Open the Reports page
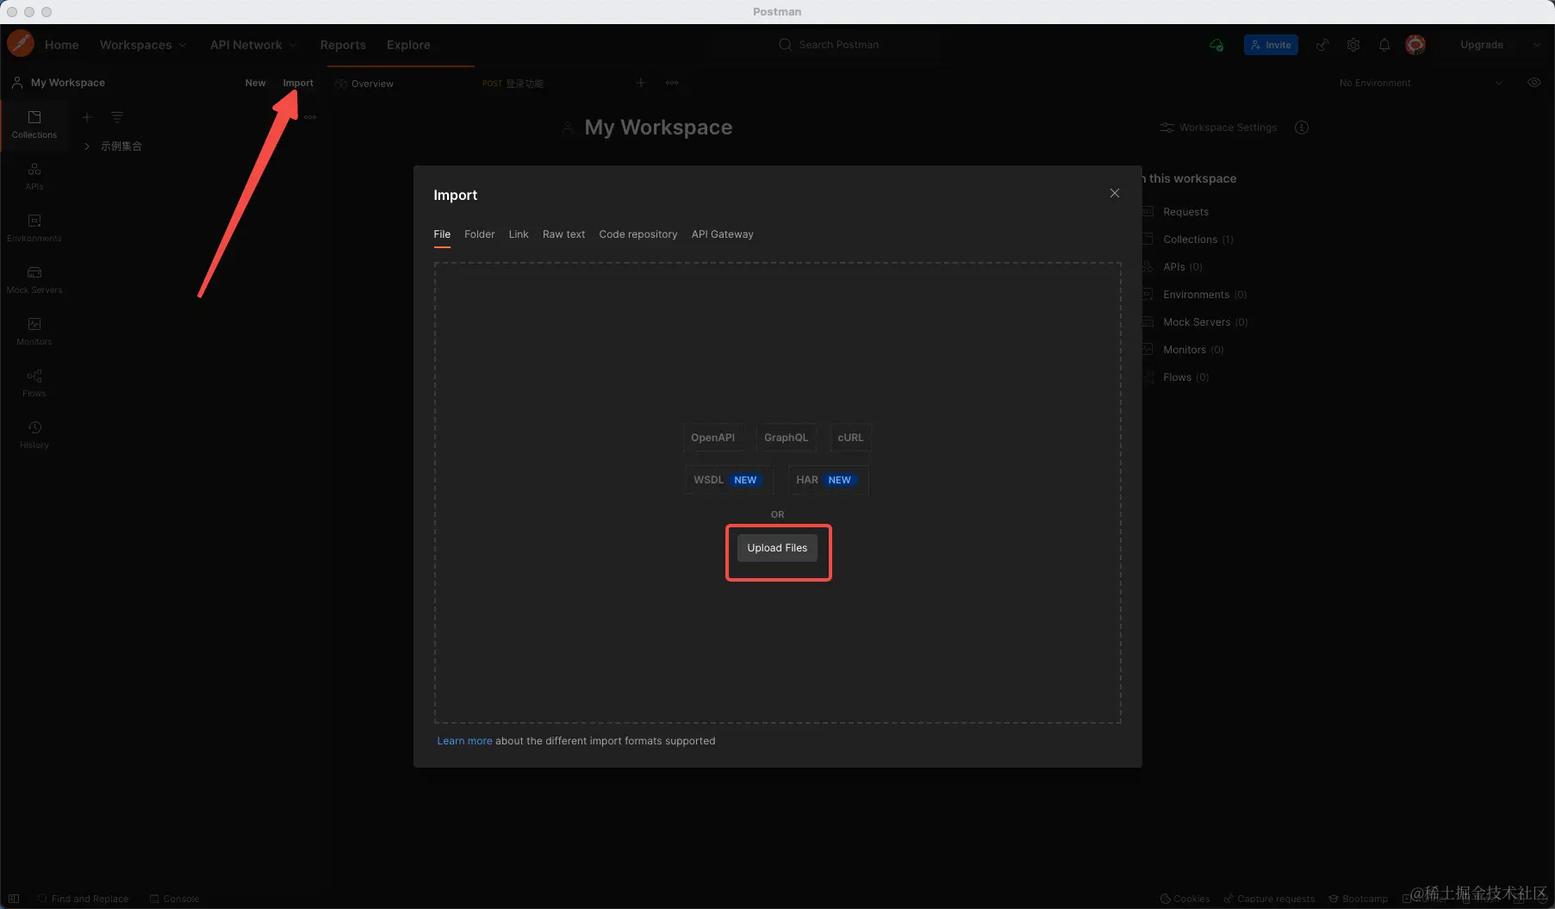The height and width of the screenshot is (909, 1555). click(x=343, y=45)
